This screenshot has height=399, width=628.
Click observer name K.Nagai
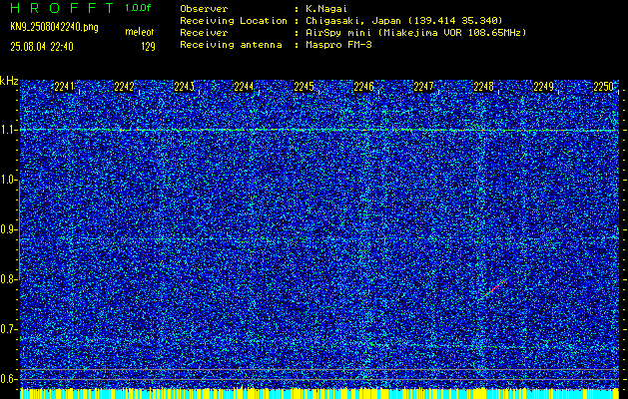(x=326, y=9)
